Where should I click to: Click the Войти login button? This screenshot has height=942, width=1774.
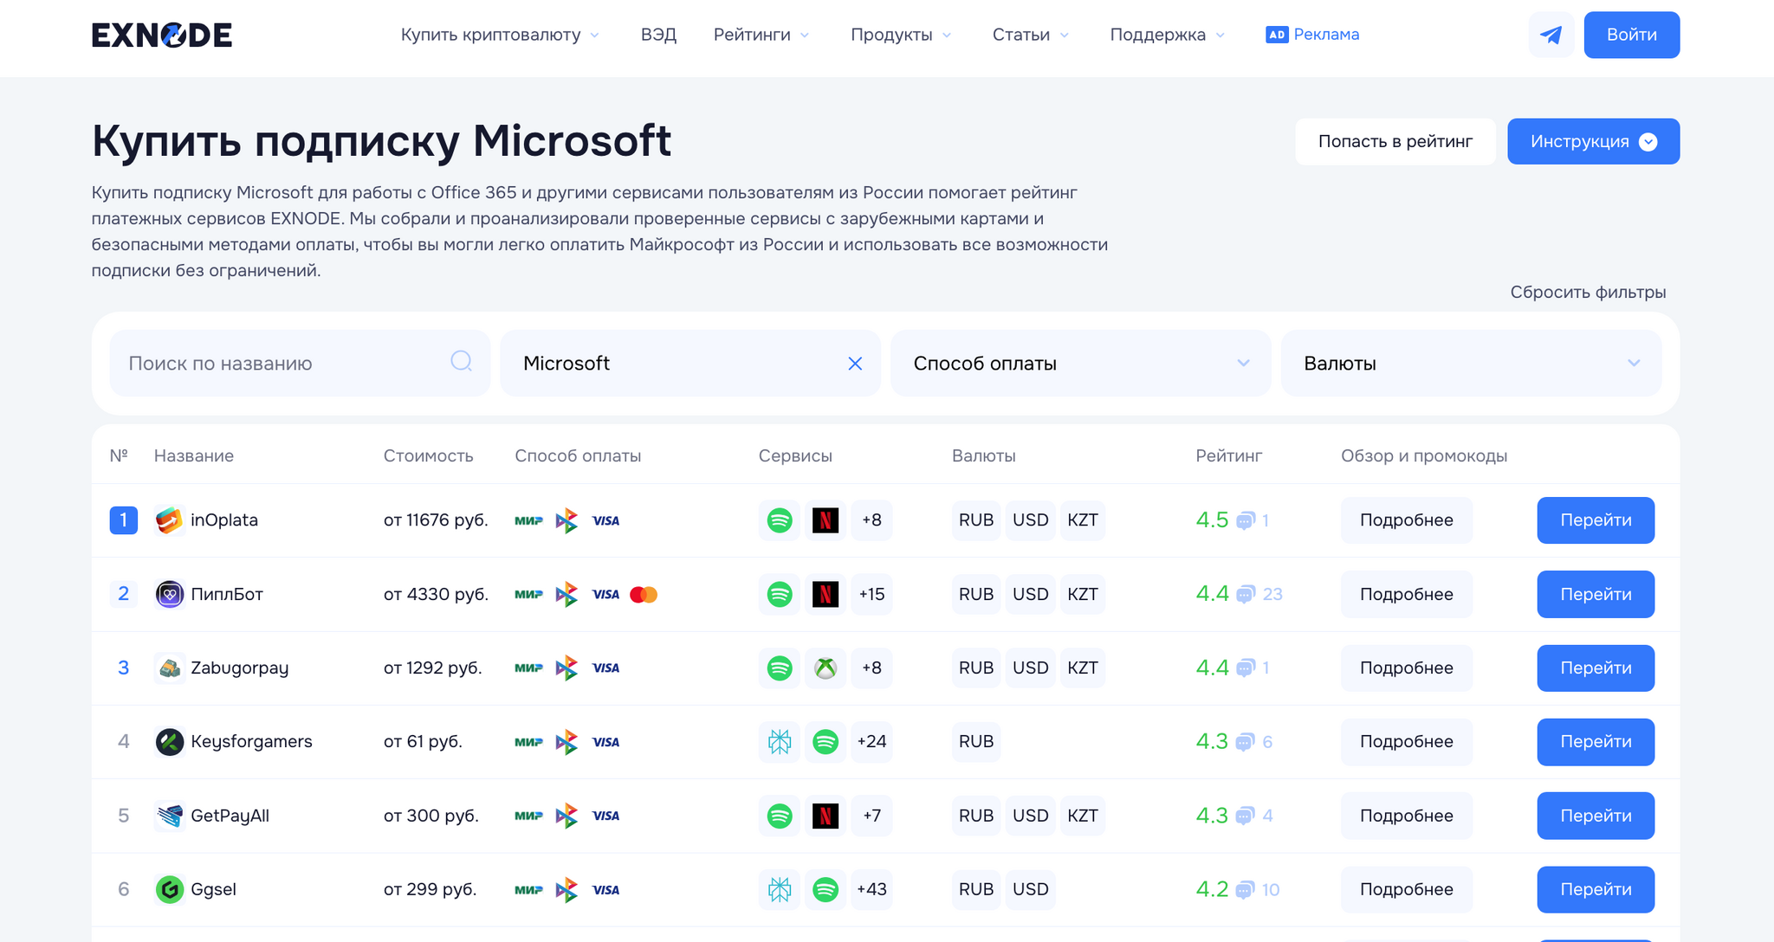point(1631,35)
